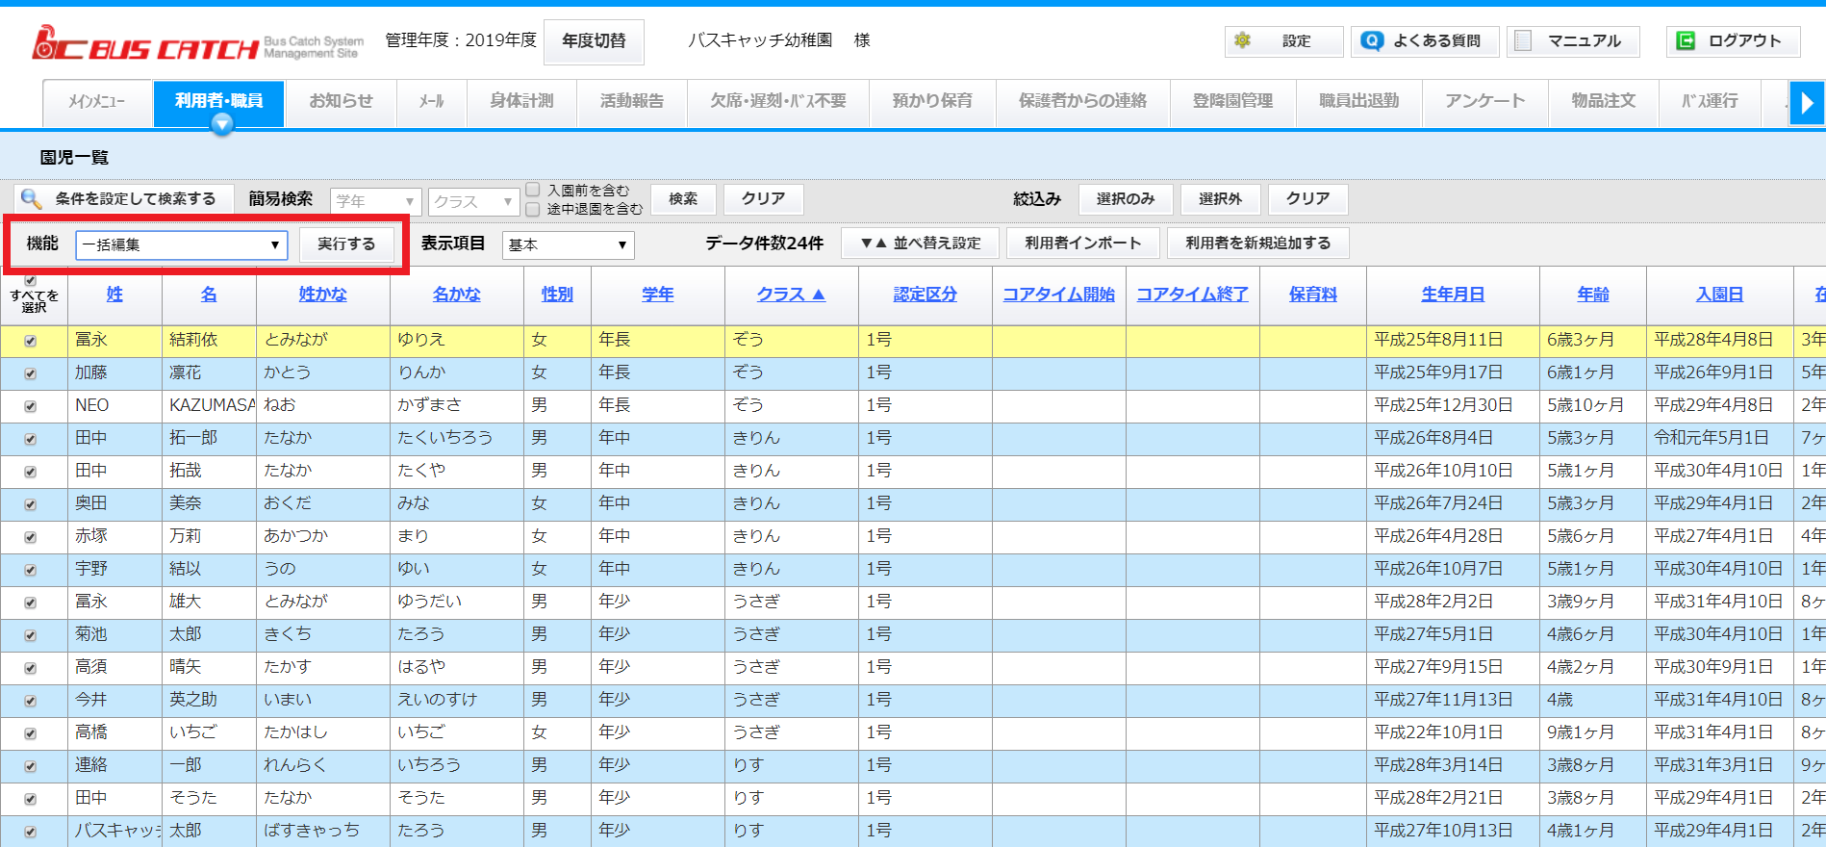Image resolution: width=1826 pixels, height=847 pixels.
Task: Click the Q icon on よくある質問
Action: [x=1373, y=40]
